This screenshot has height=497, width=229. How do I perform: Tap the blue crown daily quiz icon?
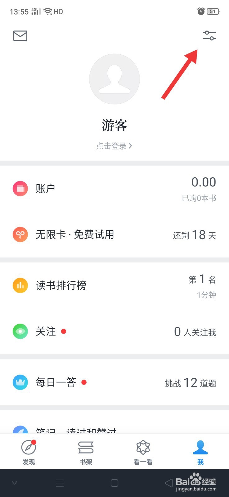pyautogui.click(x=20, y=382)
